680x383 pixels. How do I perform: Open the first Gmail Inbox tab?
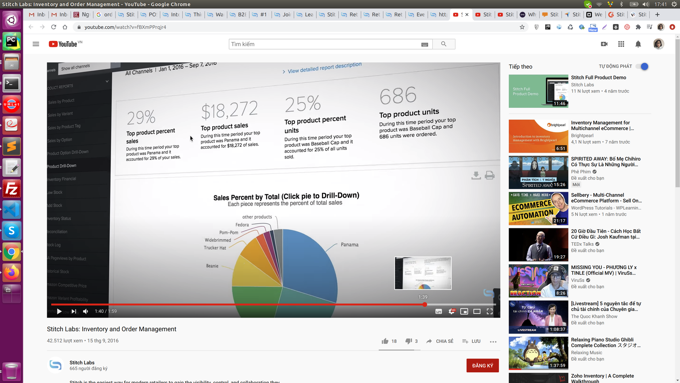click(x=37, y=15)
